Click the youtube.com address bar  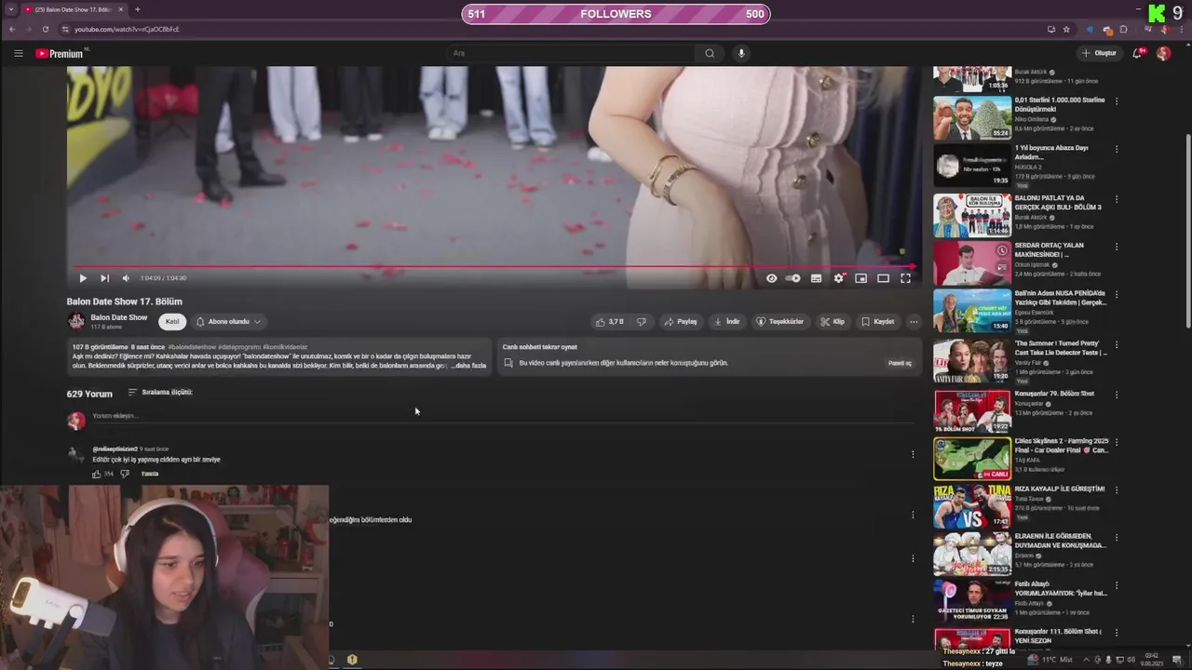click(x=549, y=29)
